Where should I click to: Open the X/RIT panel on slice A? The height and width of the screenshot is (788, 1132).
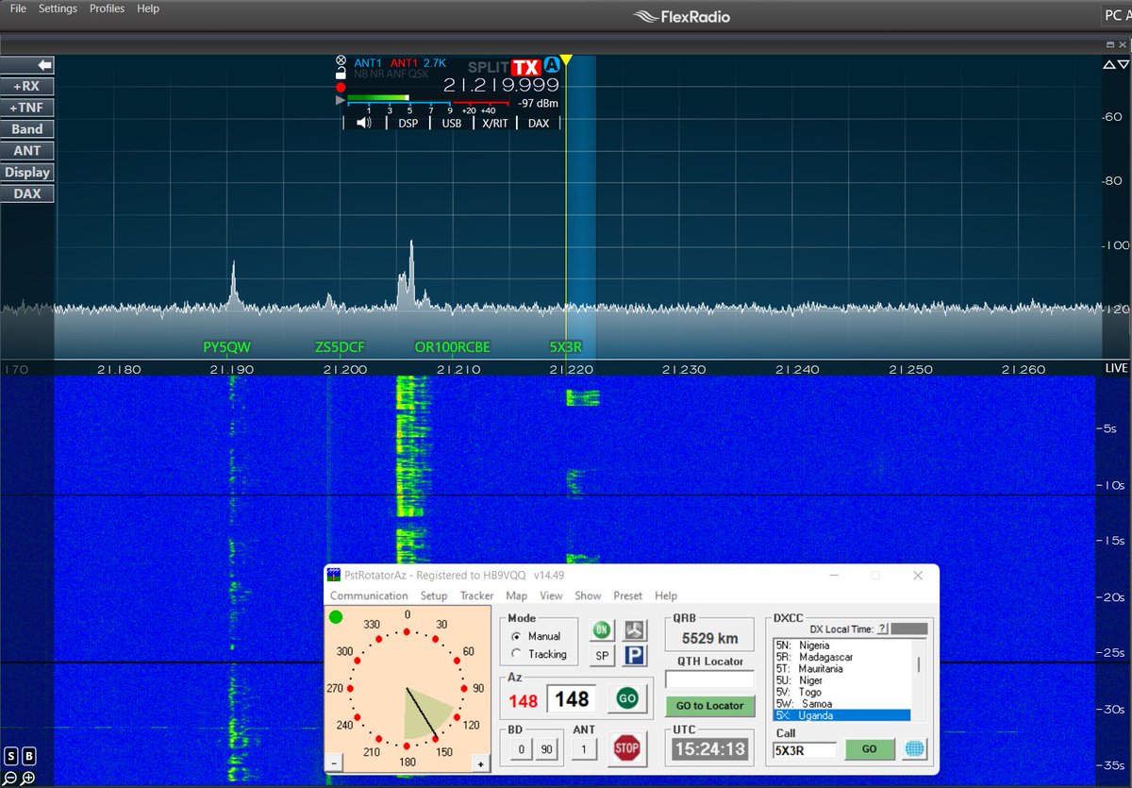495,123
